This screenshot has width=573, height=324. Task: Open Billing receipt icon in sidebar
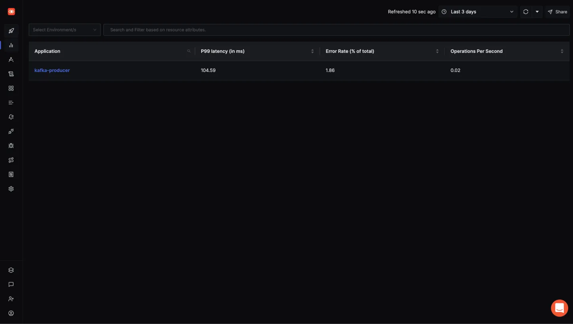click(11, 174)
